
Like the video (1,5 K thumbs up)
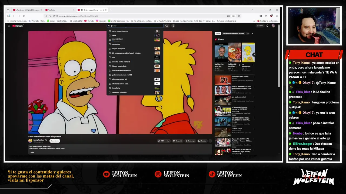[x=161, y=141]
